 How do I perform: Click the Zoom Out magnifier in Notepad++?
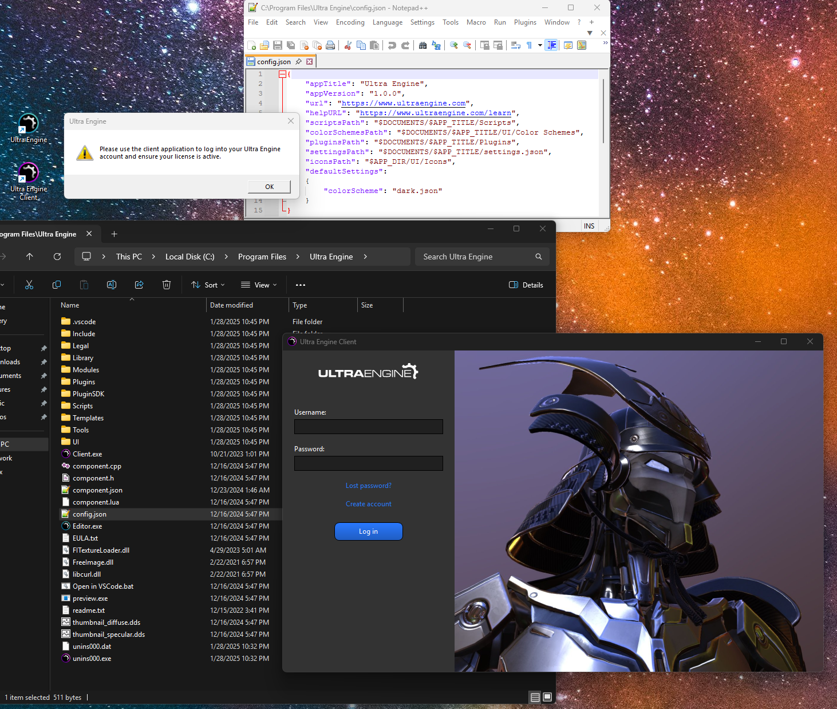pyautogui.click(x=467, y=45)
